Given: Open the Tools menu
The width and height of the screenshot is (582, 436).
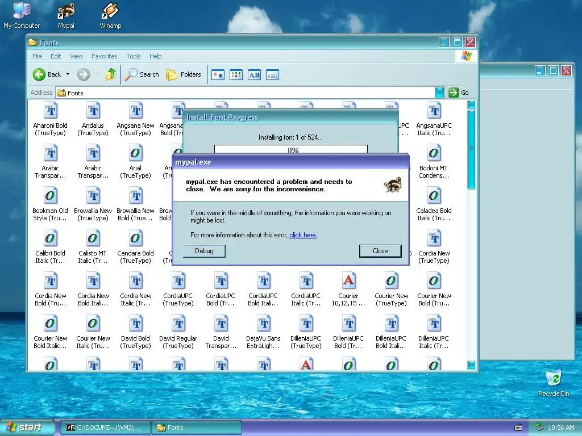Looking at the screenshot, I should (133, 56).
